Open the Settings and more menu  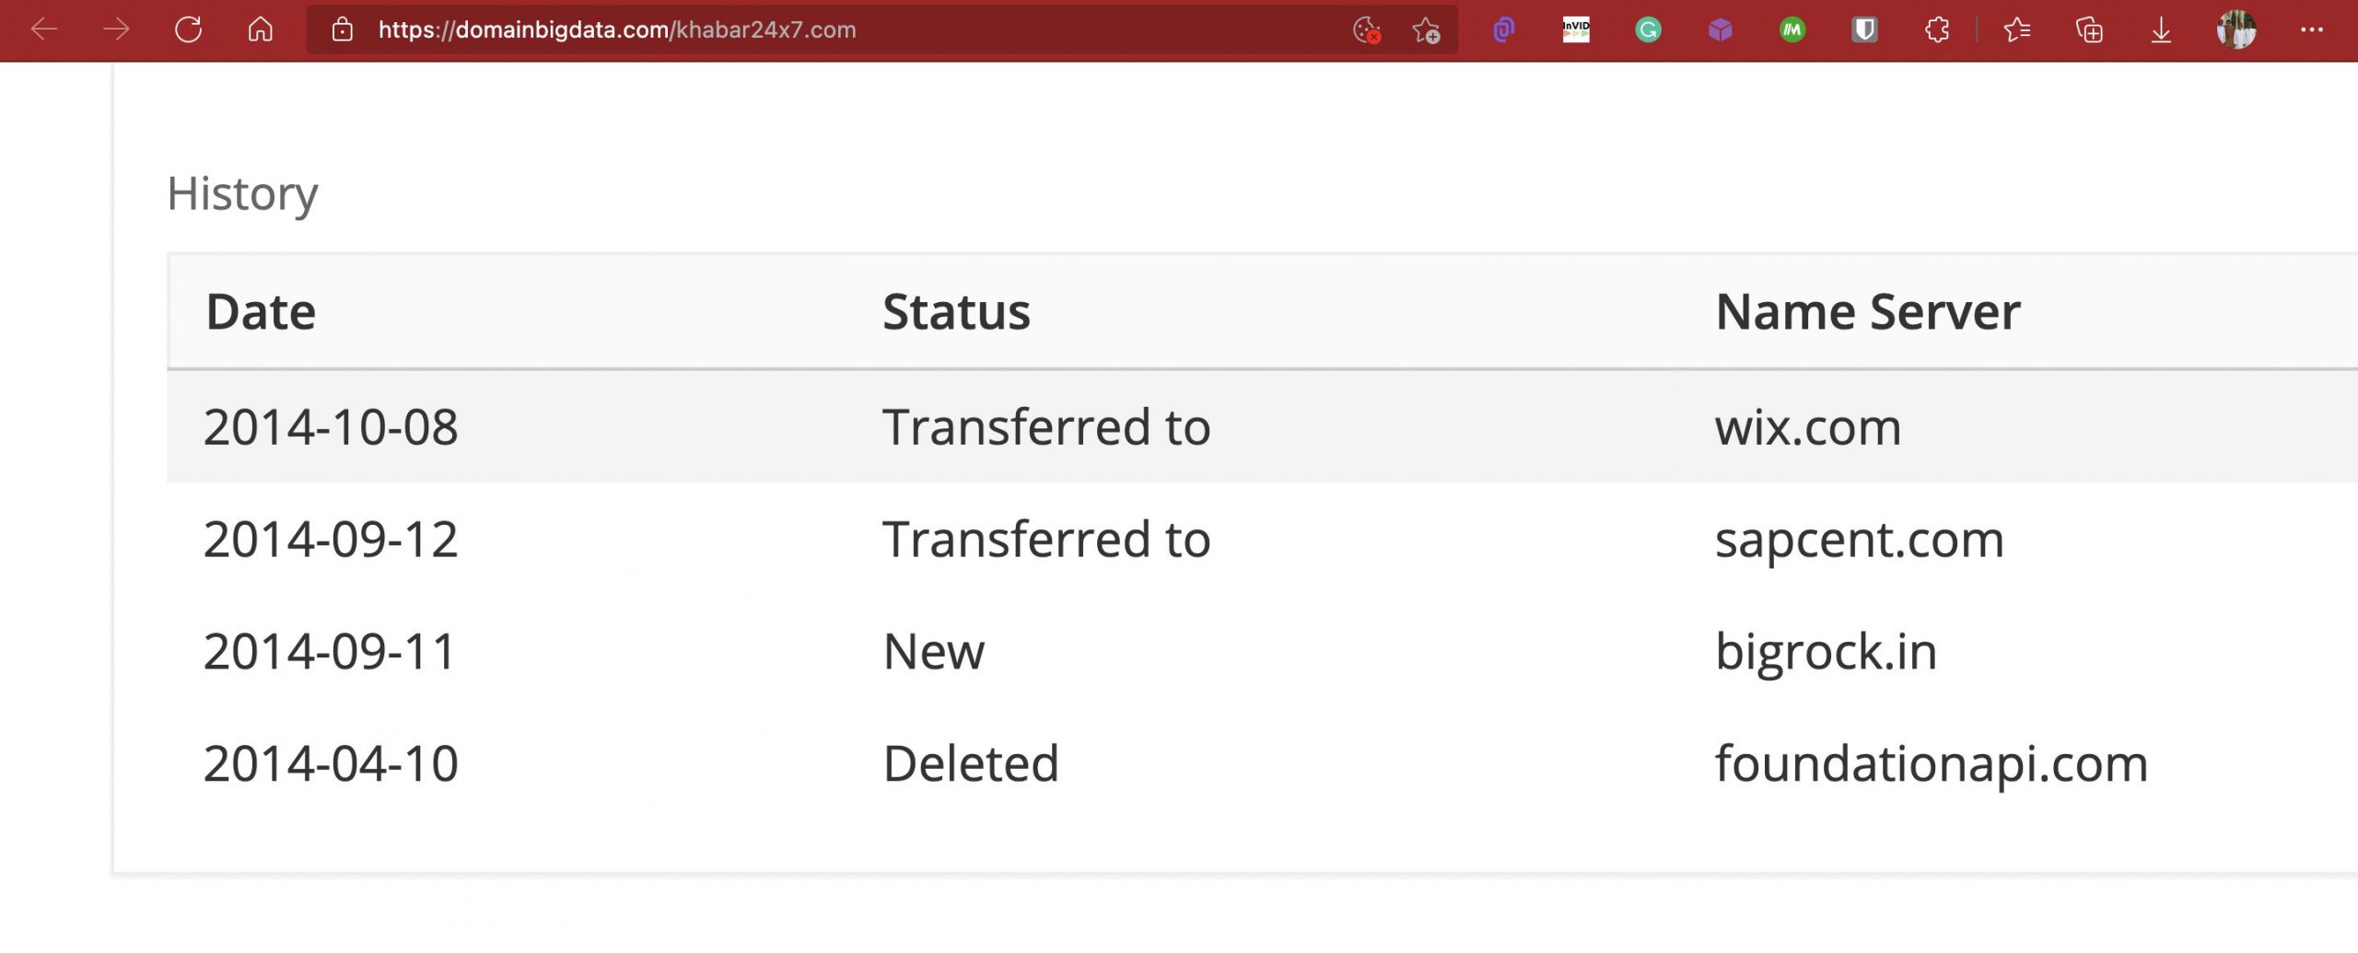tap(2312, 29)
